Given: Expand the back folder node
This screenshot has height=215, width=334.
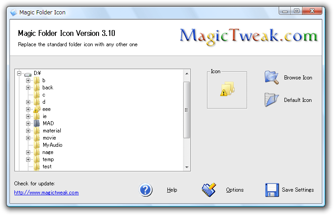Looking at the screenshot, I should tap(28, 88).
